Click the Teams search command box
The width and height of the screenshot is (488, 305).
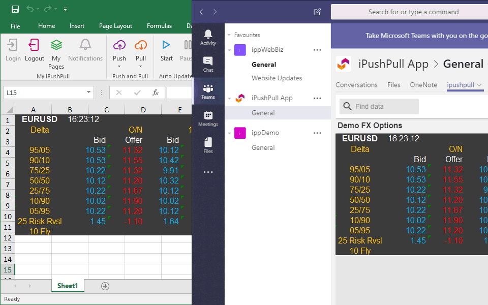(x=410, y=12)
